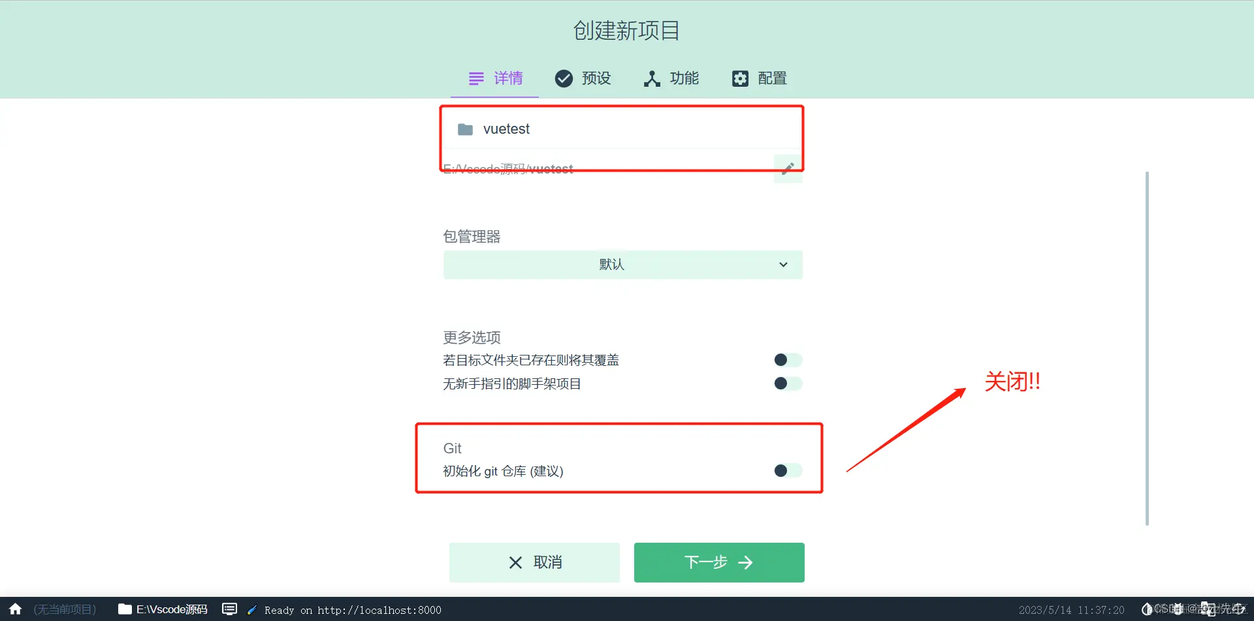
Task: Click the 下一步 next step button
Action: click(718, 562)
